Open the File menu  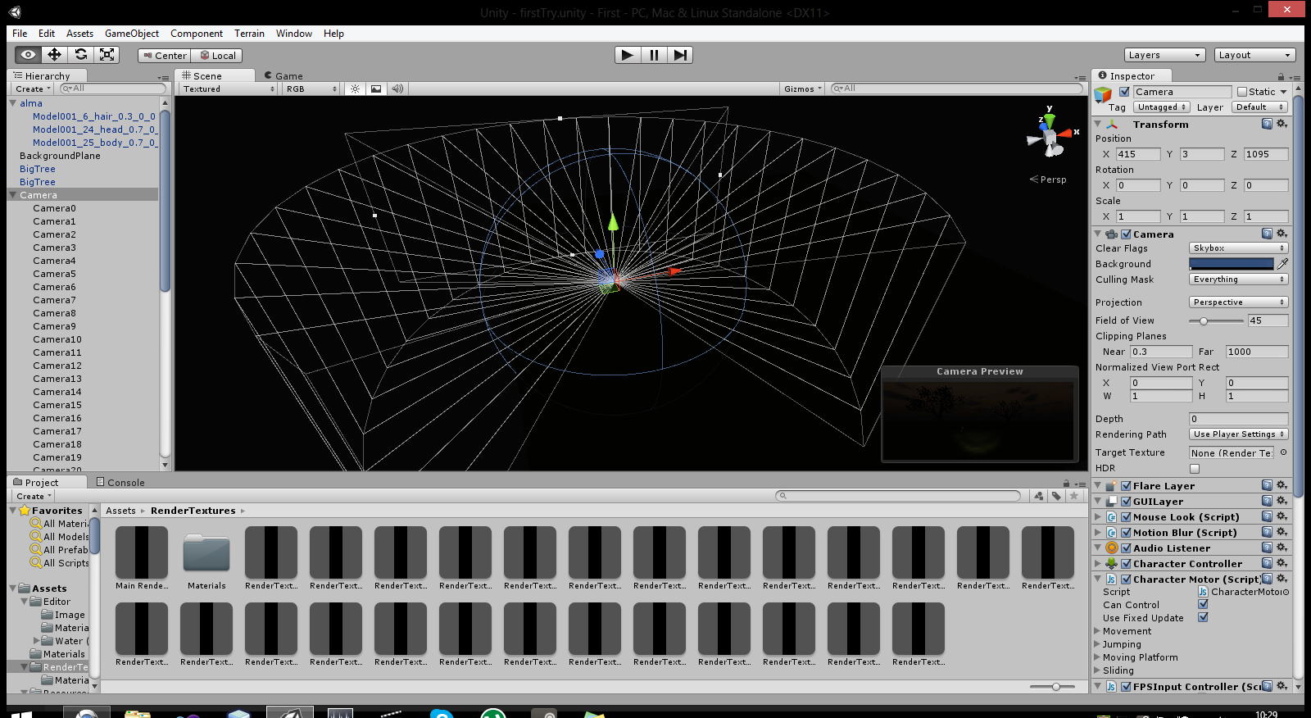20,34
